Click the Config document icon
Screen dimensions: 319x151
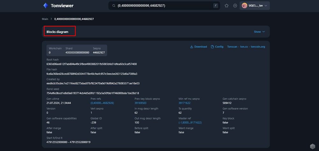click(212, 47)
